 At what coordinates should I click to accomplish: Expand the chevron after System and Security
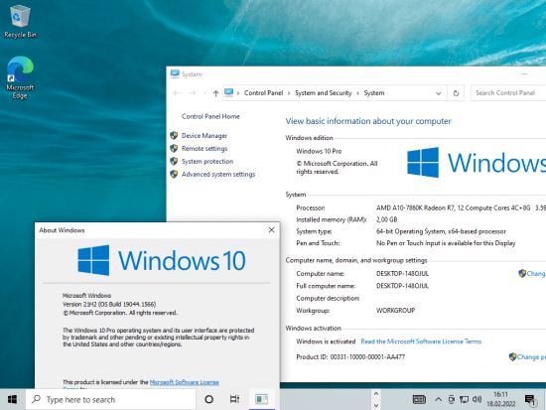click(357, 93)
